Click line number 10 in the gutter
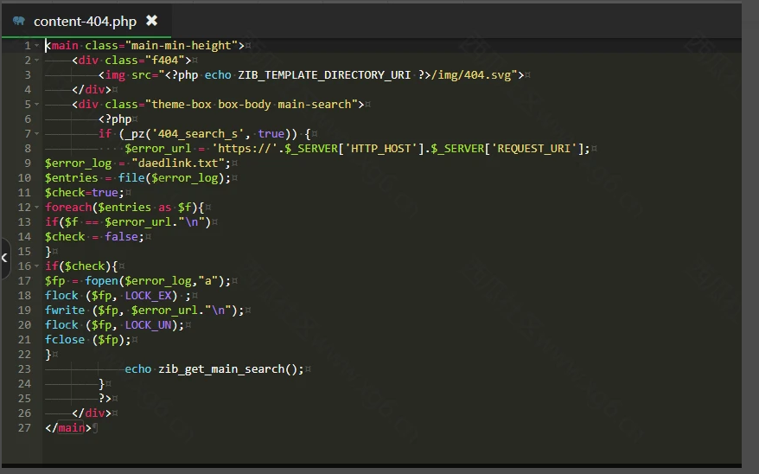 coord(23,177)
